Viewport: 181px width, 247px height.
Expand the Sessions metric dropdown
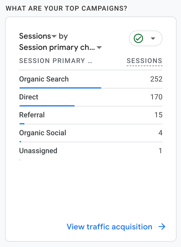[x=54, y=36]
